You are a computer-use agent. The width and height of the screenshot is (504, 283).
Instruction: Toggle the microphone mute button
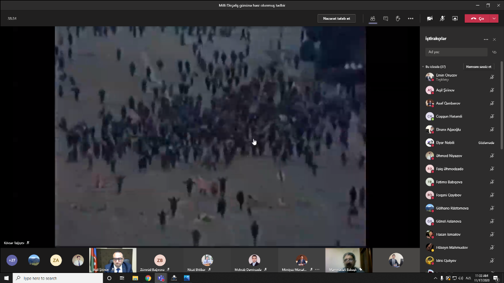443,19
